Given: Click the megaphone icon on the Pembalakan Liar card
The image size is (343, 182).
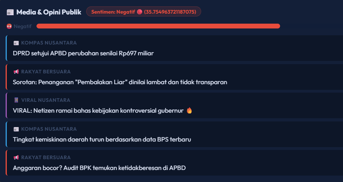Looking at the screenshot, I should 16,72.
